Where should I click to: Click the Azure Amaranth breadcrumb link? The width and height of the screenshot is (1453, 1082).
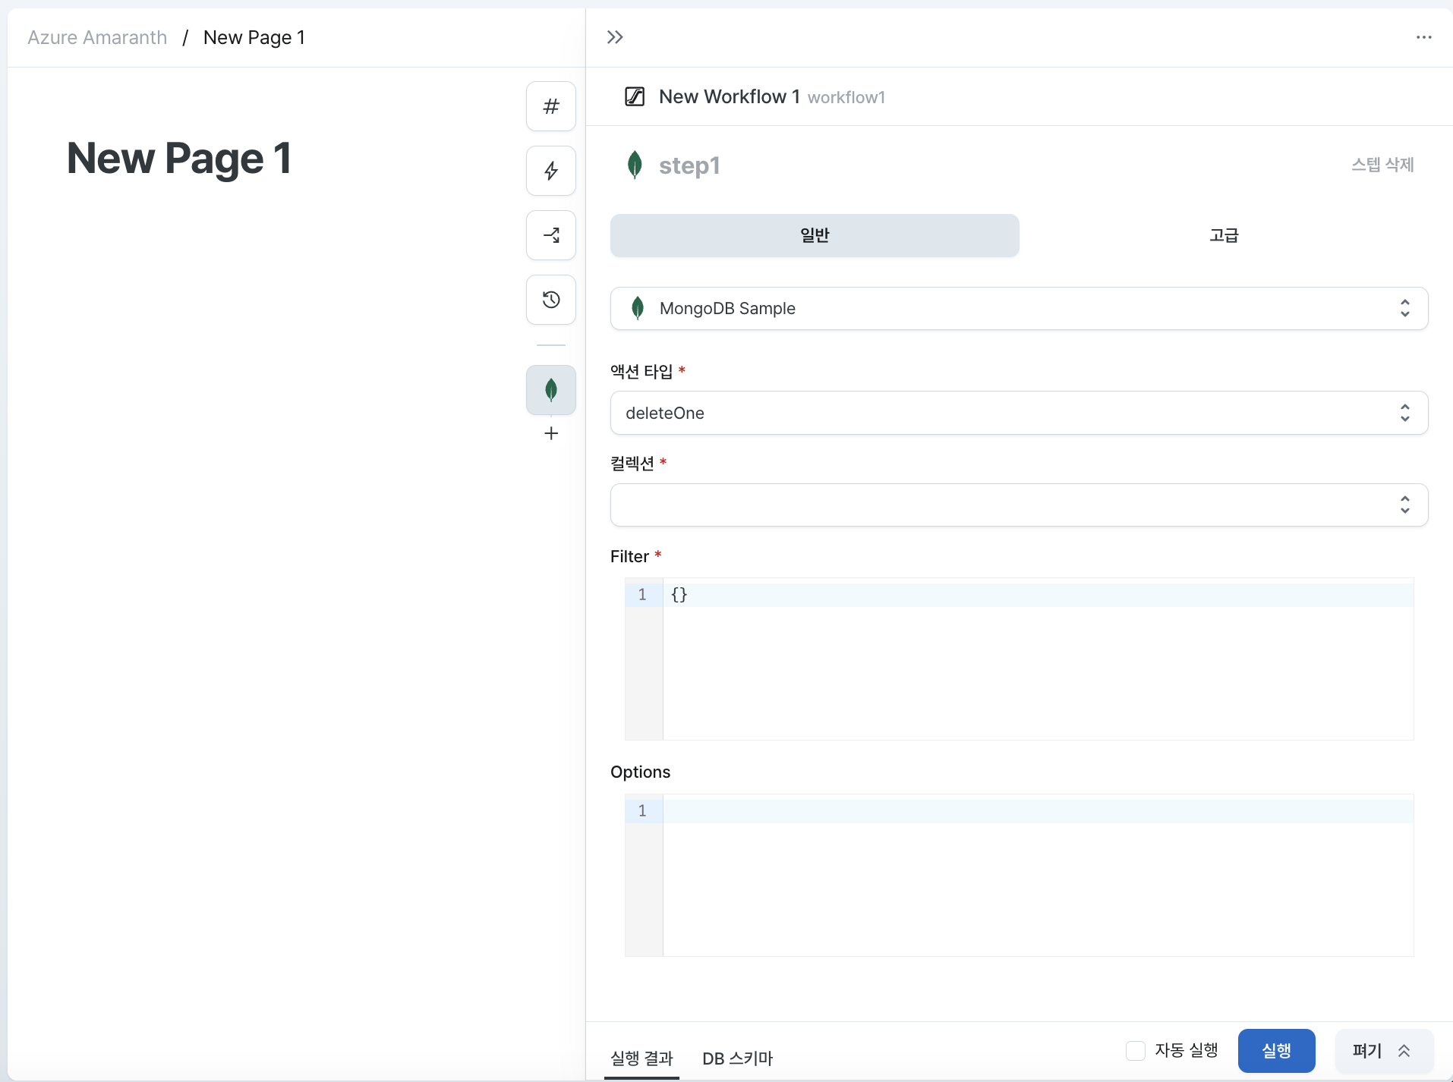[x=97, y=37]
